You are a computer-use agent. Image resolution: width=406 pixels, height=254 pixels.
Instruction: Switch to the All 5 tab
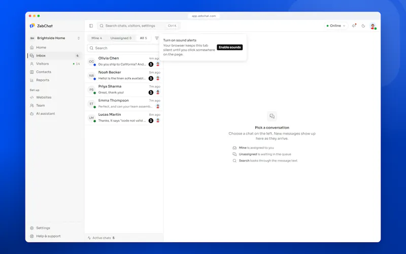pyautogui.click(x=144, y=38)
